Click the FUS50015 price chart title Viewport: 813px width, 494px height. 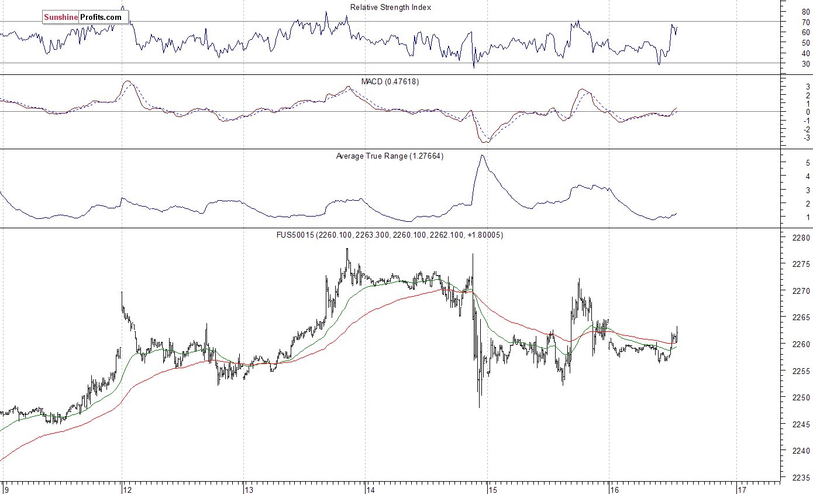[x=390, y=235]
